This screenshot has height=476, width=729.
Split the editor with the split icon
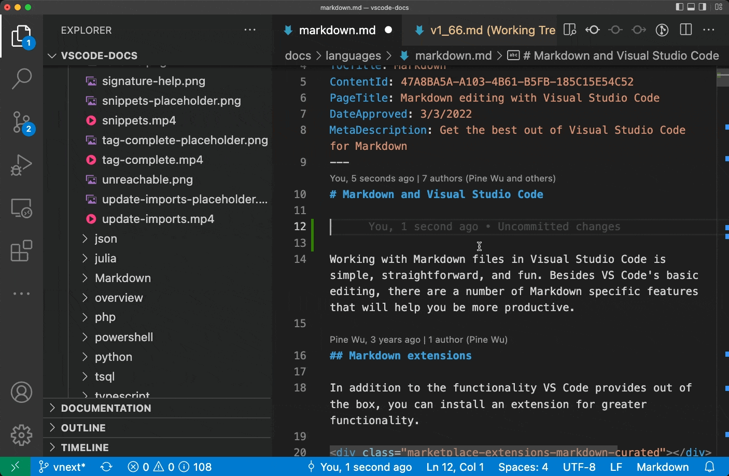(x=685, y=30)
